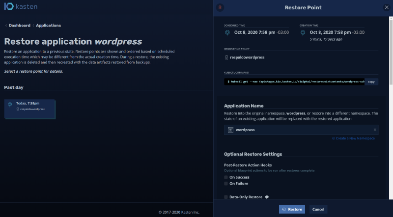The image size is (393, 217).
Task: Select the Today 7:58pm restore point card
Action: click(x=29, y=109)
